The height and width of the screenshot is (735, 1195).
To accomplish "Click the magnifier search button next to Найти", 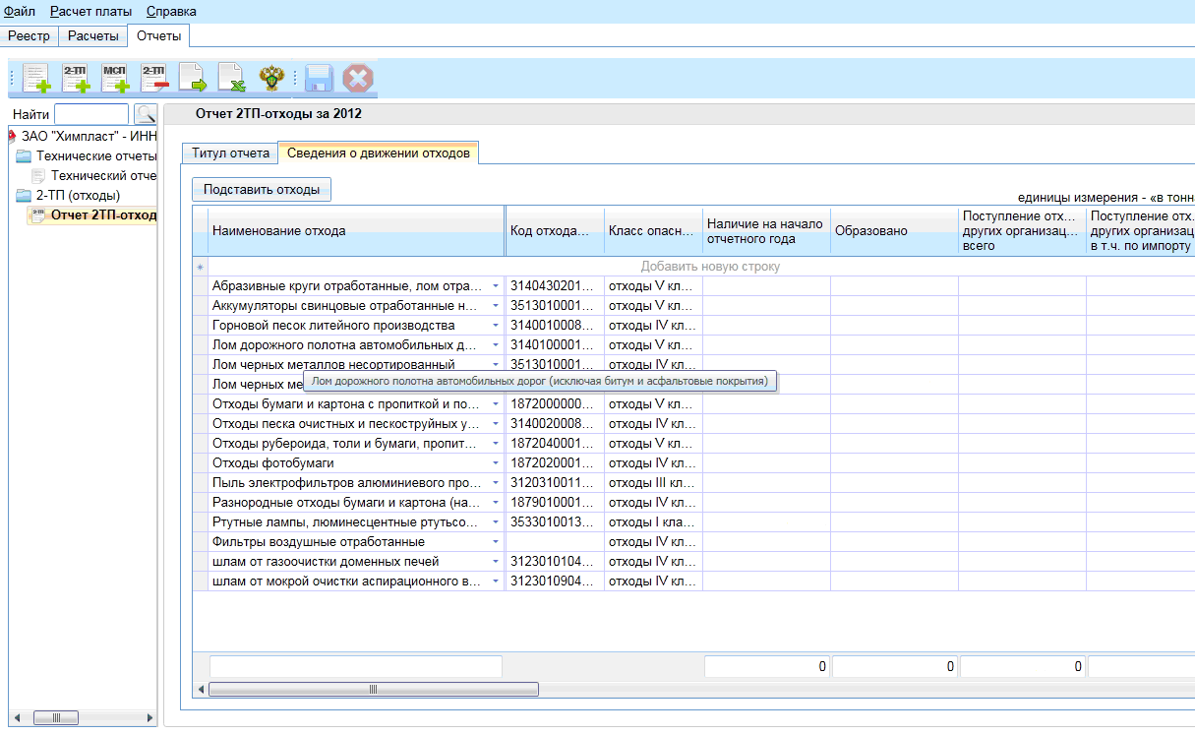I will click(146, 115).
